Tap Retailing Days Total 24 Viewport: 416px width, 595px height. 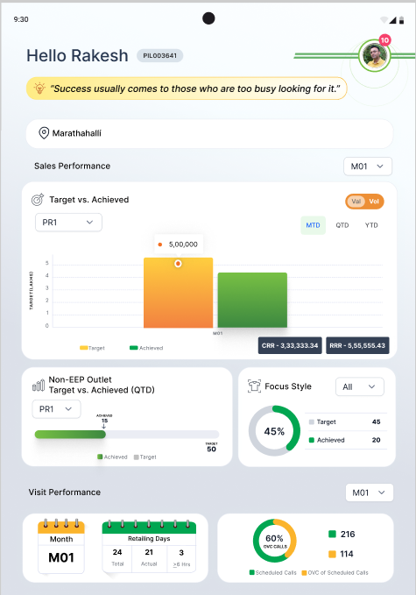(117, 552)
